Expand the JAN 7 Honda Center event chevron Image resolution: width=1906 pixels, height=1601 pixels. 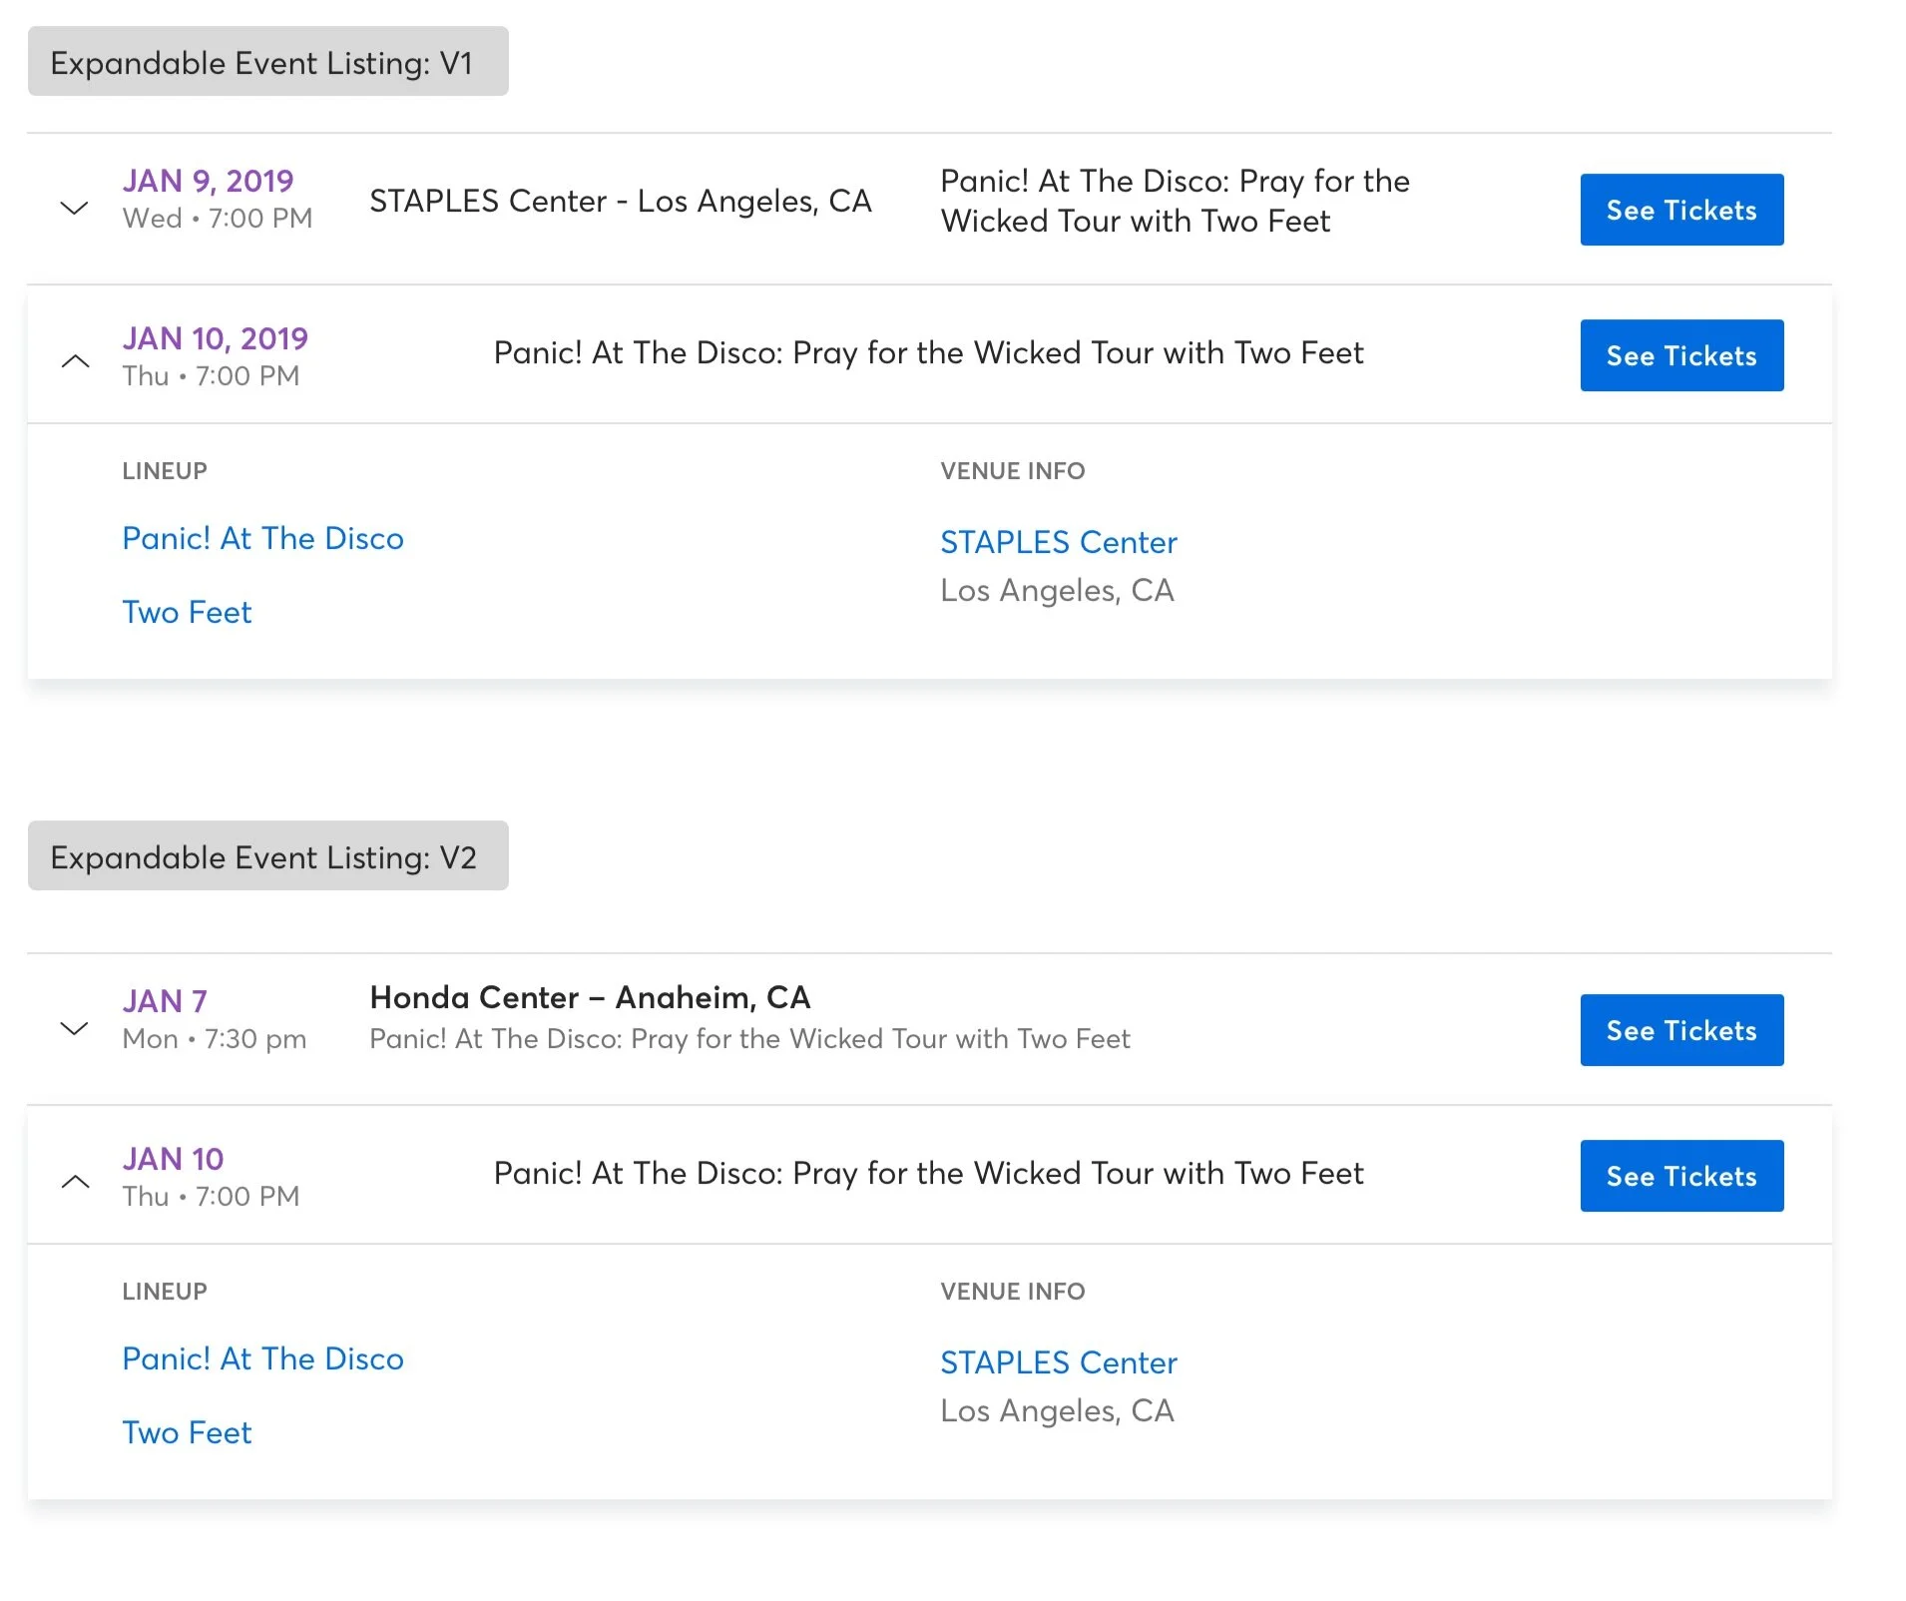(75, 1028)
